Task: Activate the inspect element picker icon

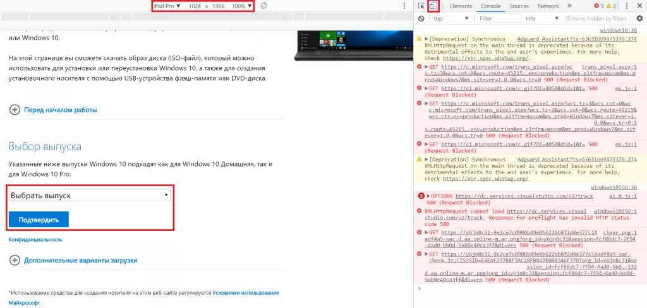Action: click(x=421, y=6)
